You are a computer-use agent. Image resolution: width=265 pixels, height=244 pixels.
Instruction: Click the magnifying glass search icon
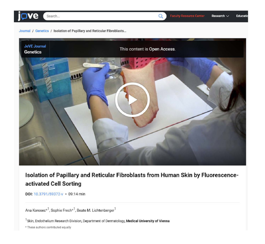pos(161,16)
